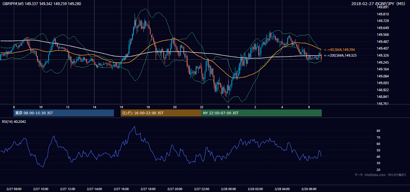Click price axis label 149.245
This screenshot has height=192, width=410.
click(x=383, y=62)
